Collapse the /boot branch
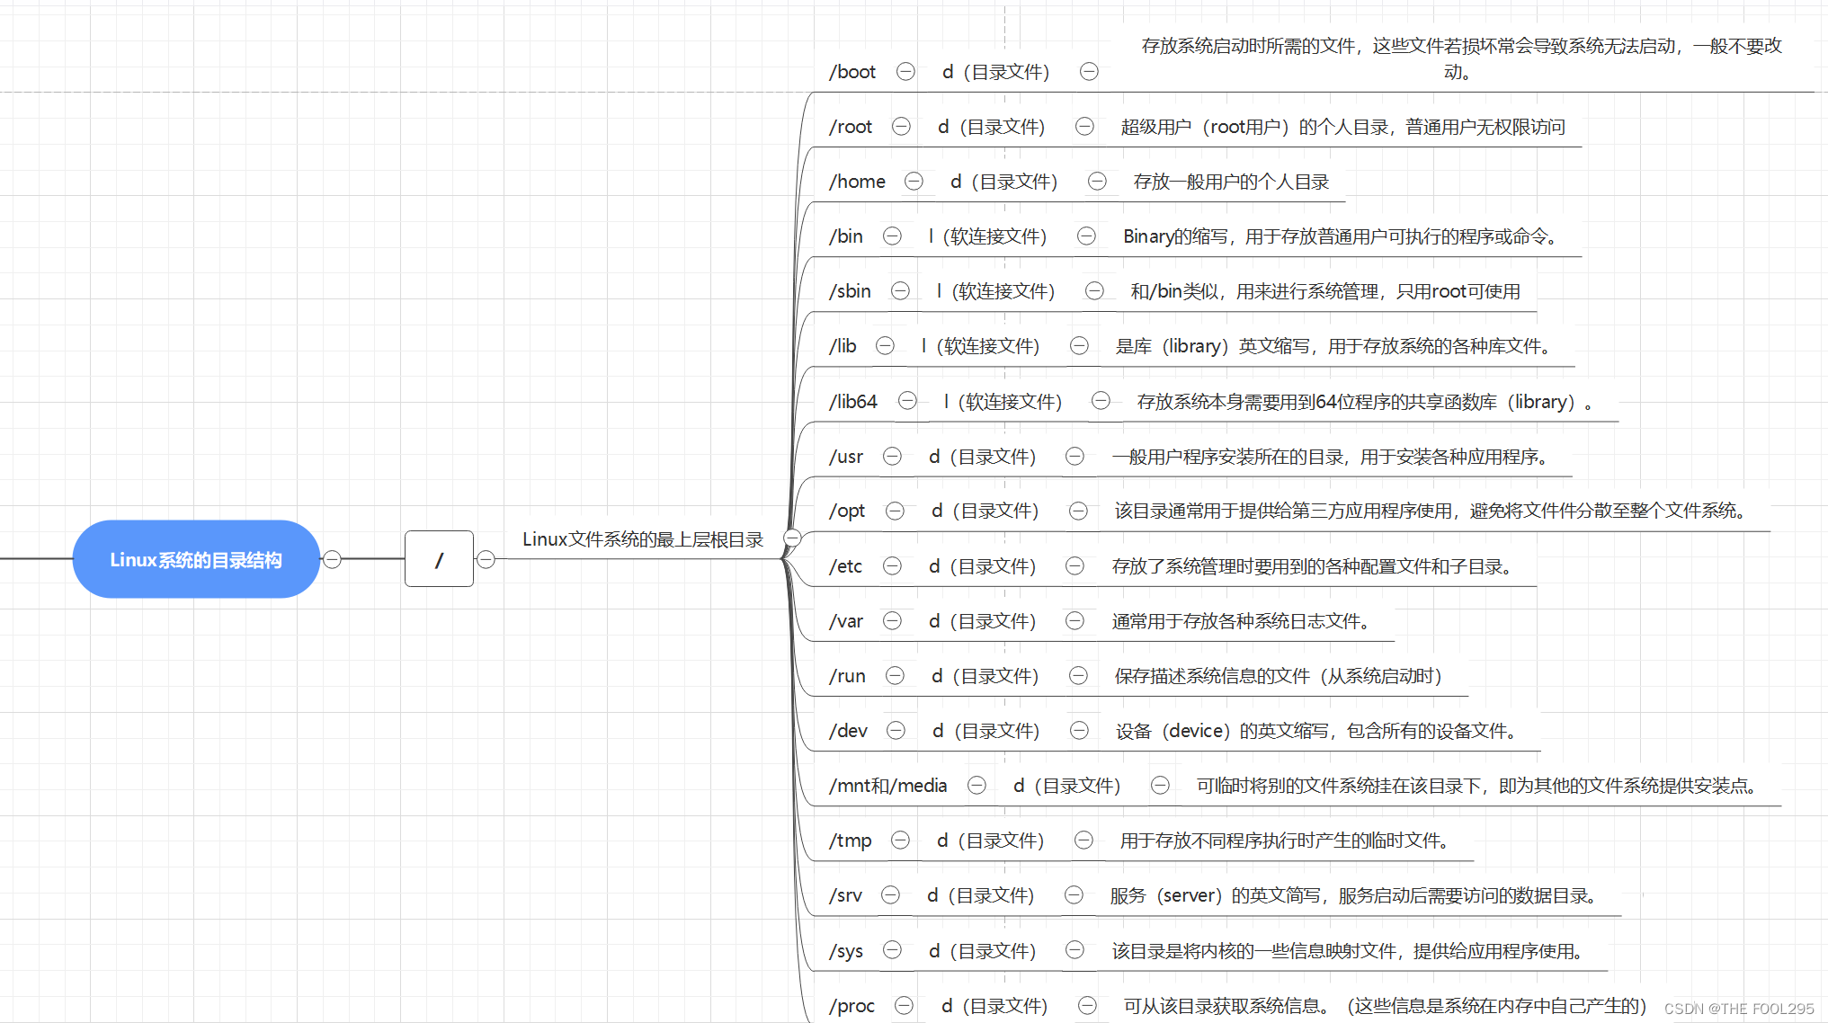 [x=905, y=71]
